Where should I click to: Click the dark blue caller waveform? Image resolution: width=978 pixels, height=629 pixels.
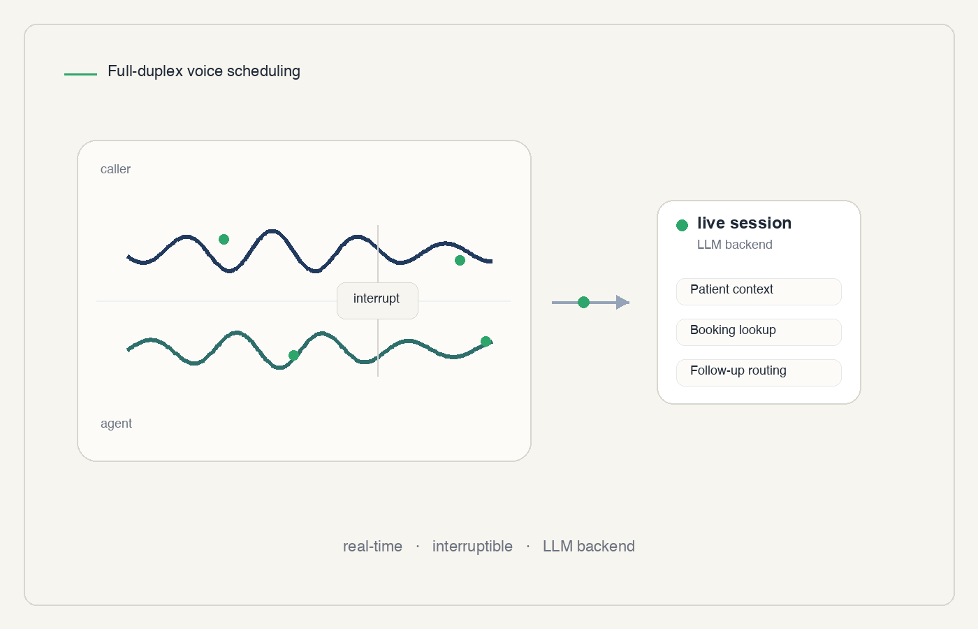[272, 231]
